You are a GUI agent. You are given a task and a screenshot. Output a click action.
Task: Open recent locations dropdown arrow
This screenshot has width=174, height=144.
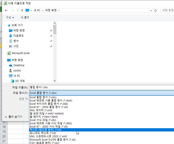(18, 10)
